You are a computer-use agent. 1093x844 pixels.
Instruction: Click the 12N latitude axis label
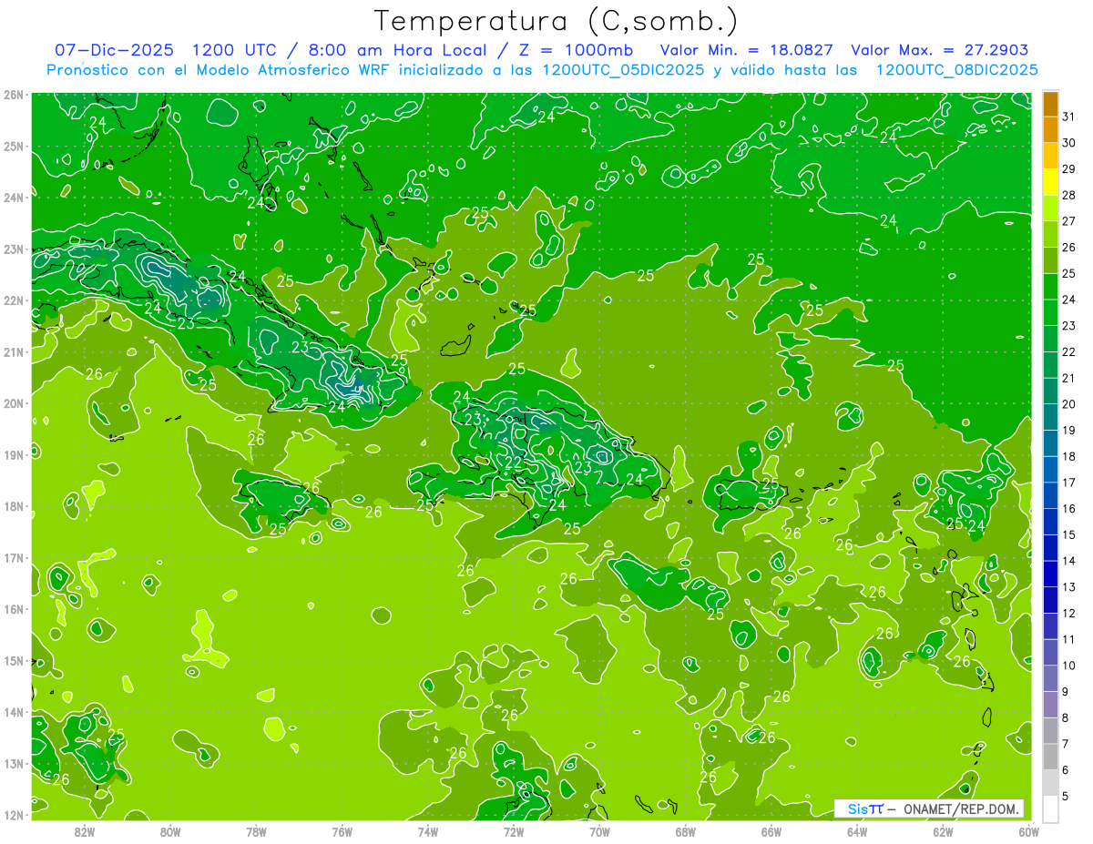13,815
